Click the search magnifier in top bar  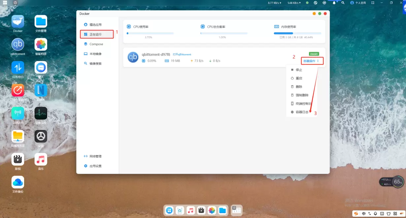[x=343, y=3]
